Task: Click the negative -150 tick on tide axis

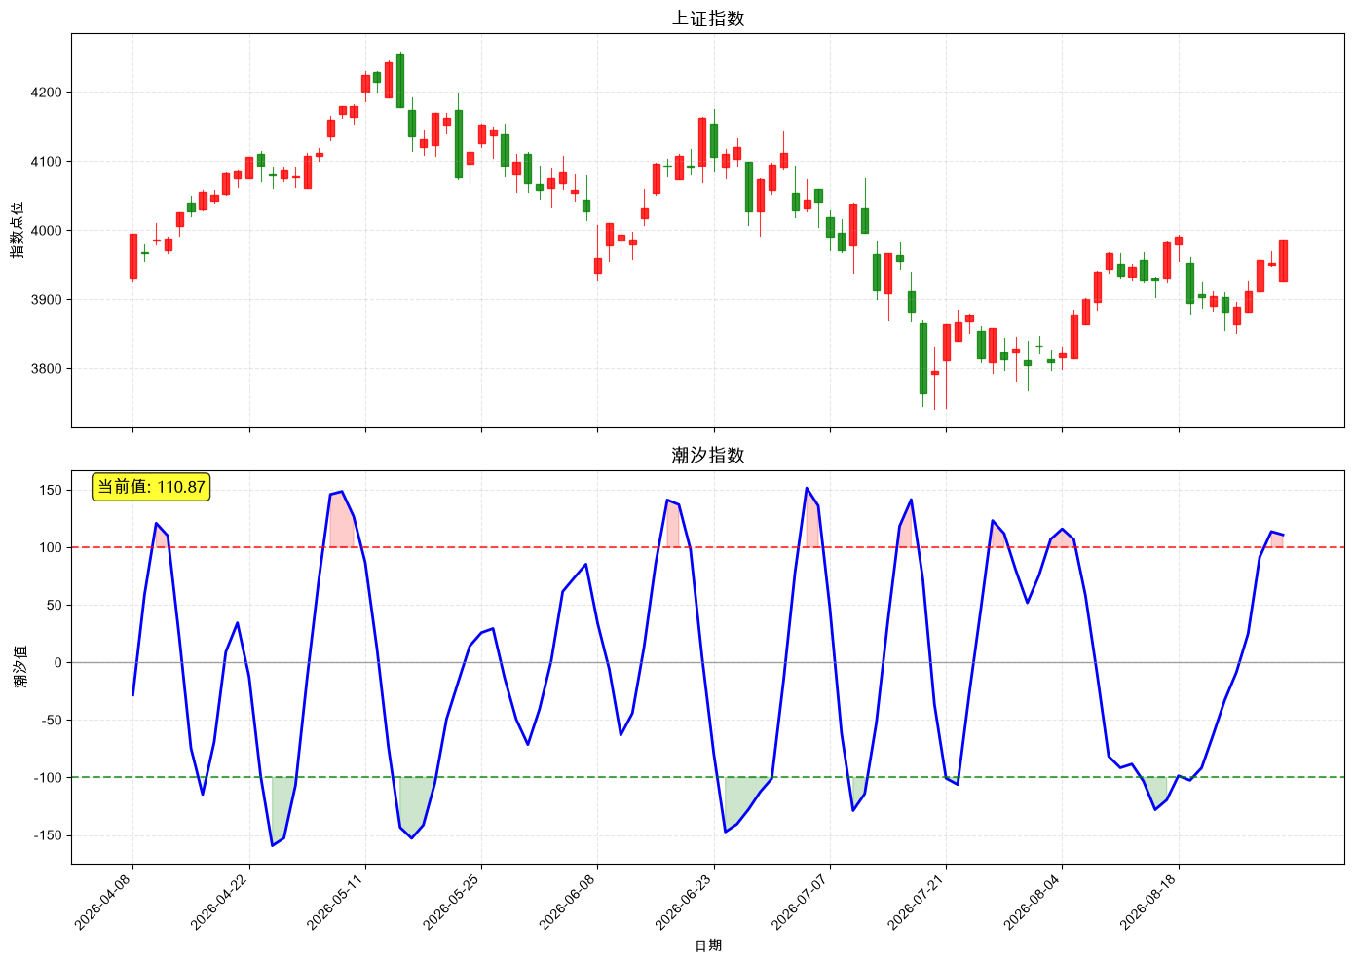Action: tap(46, 835)
